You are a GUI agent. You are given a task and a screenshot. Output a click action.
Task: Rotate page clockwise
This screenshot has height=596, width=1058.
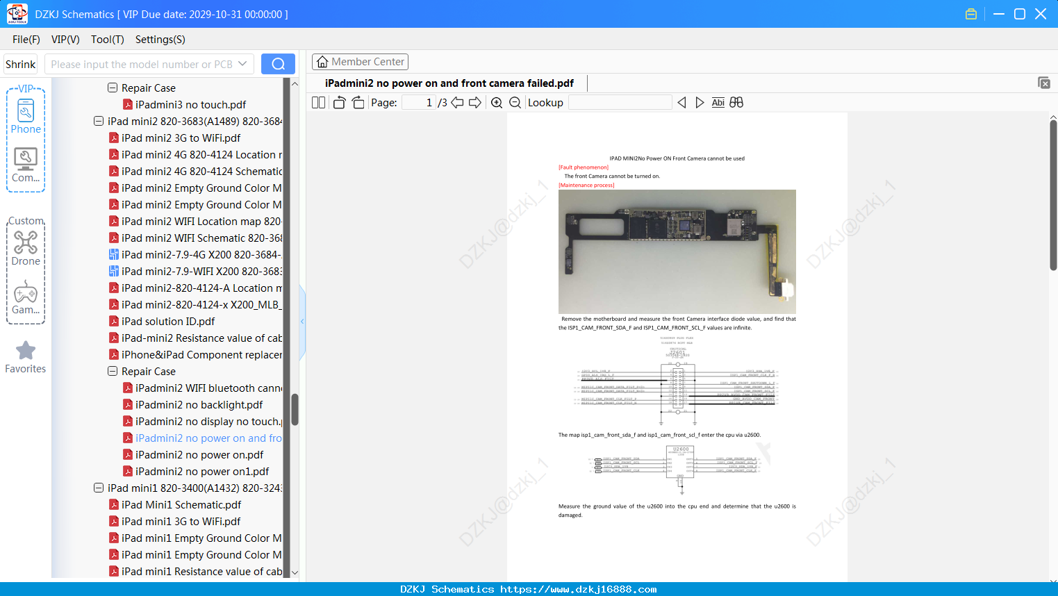click(358, 103)
